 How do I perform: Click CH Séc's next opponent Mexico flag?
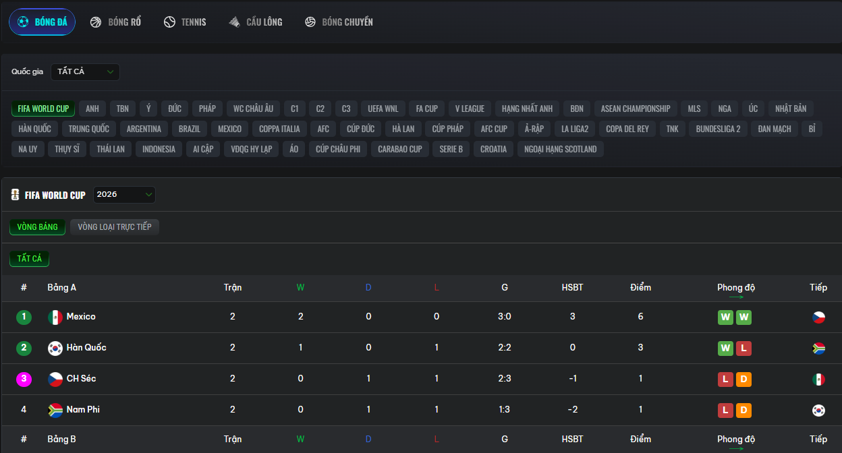[818, 380]
